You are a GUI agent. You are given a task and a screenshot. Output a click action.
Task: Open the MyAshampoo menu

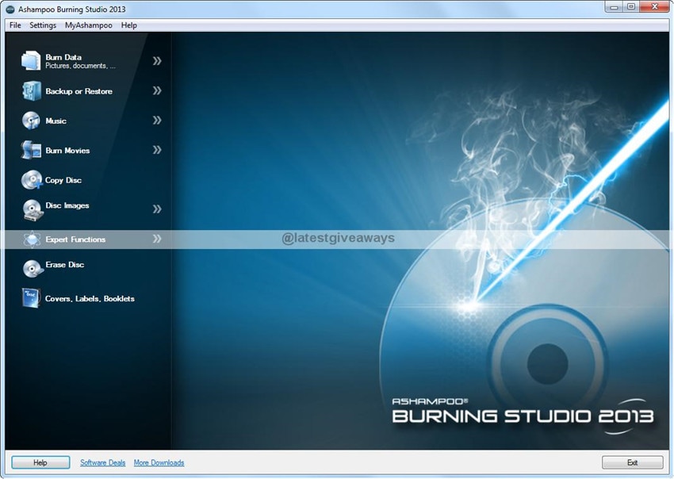(89, 25)
